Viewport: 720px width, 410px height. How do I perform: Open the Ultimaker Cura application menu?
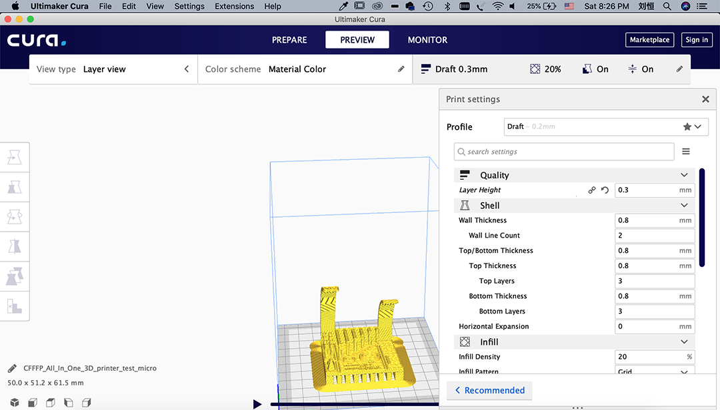(x=59, y=6)
